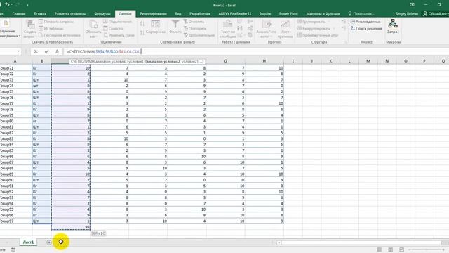449x253 pixels.
Task: Click the sort Z to A icon
Action: coord(142,33)
